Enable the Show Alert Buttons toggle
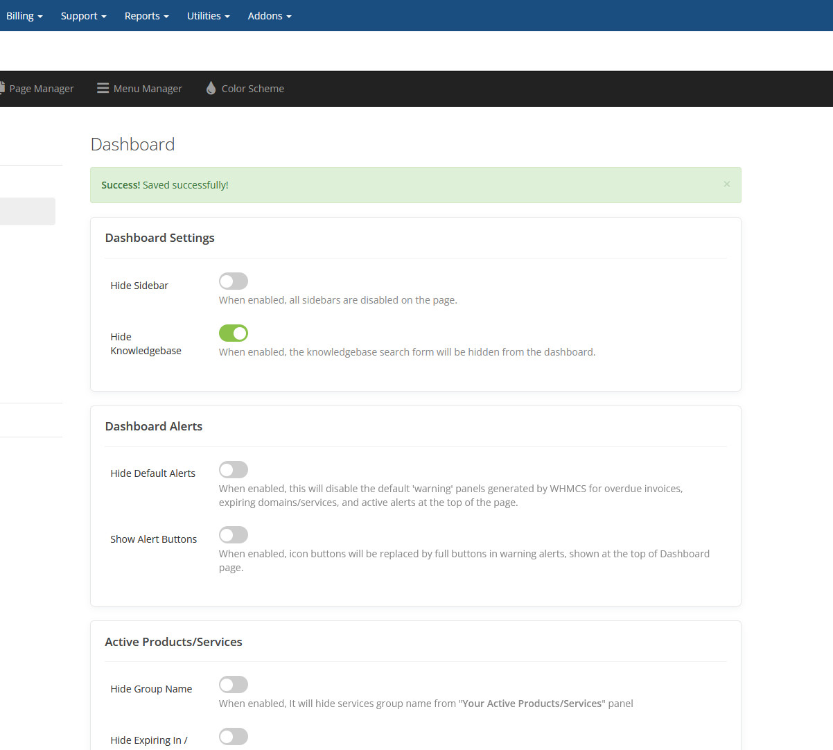833x750 pixels. (x=234, y=535)
